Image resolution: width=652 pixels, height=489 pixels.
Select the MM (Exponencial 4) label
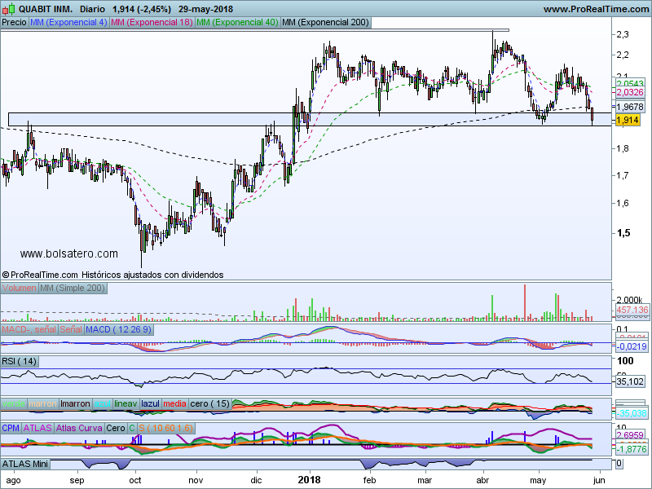(68, 23)
